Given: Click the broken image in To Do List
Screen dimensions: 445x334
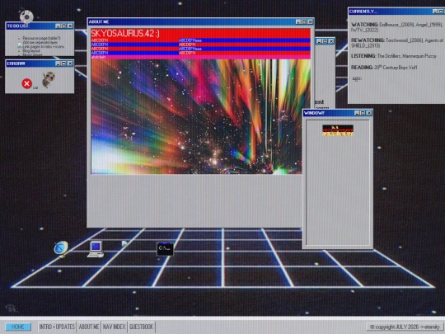Looking at the screenshot, I should point(20,45).
